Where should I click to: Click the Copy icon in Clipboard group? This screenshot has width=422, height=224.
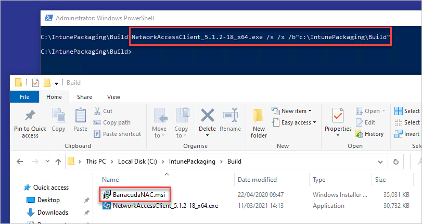pyautogui.click(x=58, y=116)
